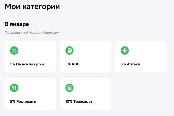Open the Рестораны cashback card
Viewport: 174px width, 116px height.
pos(30,94)
